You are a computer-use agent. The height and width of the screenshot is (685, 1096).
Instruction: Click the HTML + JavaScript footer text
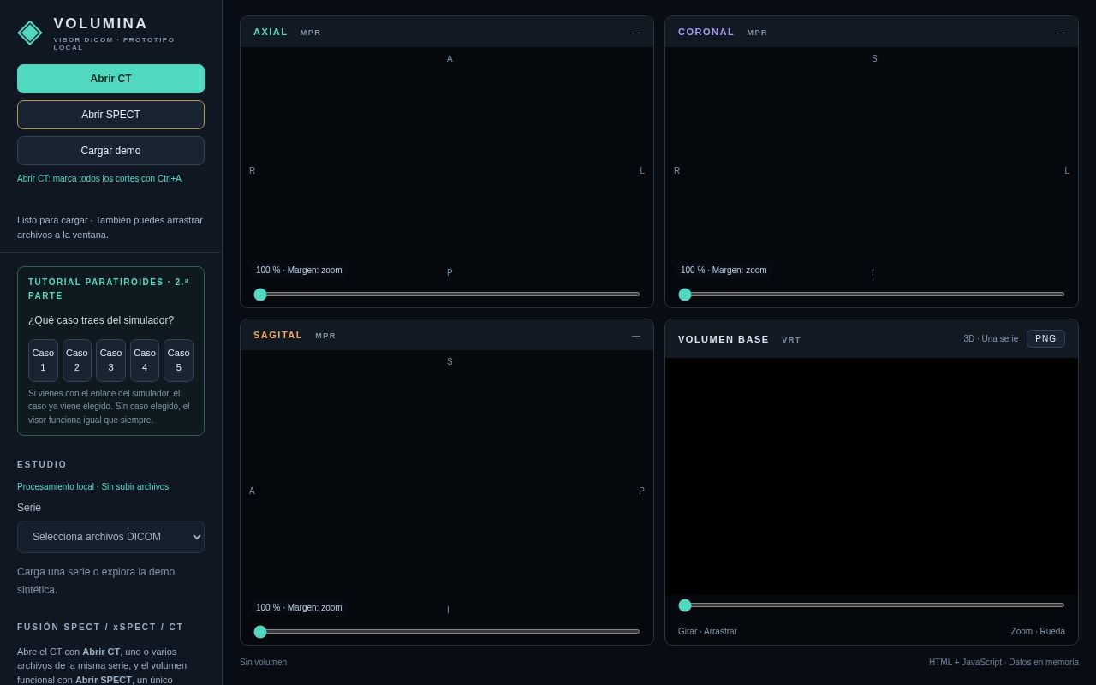click(1004, 663)
